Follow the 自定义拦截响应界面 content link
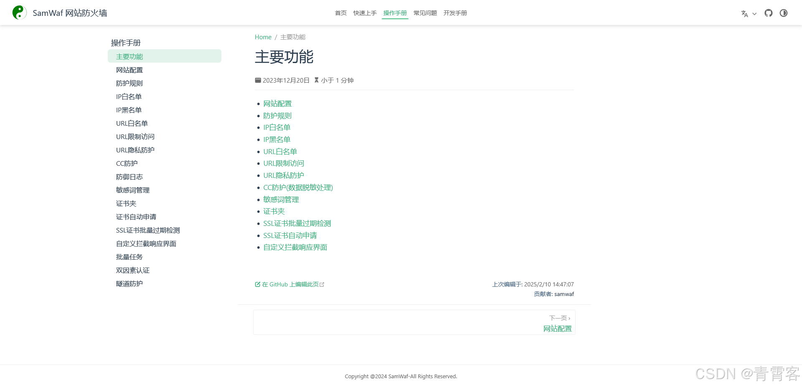The image size is (802, 387). pos(295,247)
